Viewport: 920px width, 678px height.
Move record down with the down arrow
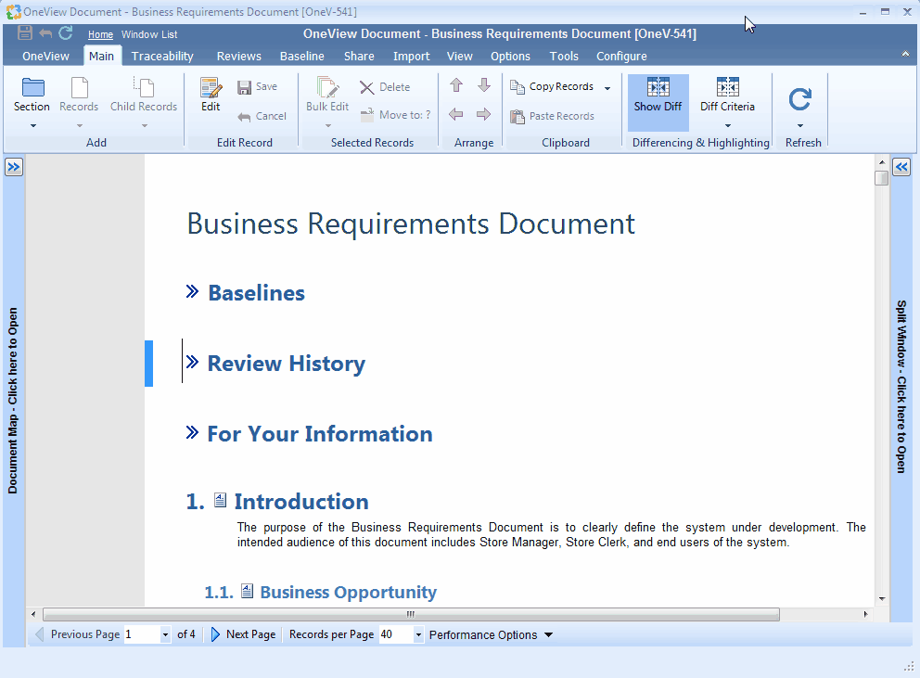pyautogui.click(x=484, y=85)
